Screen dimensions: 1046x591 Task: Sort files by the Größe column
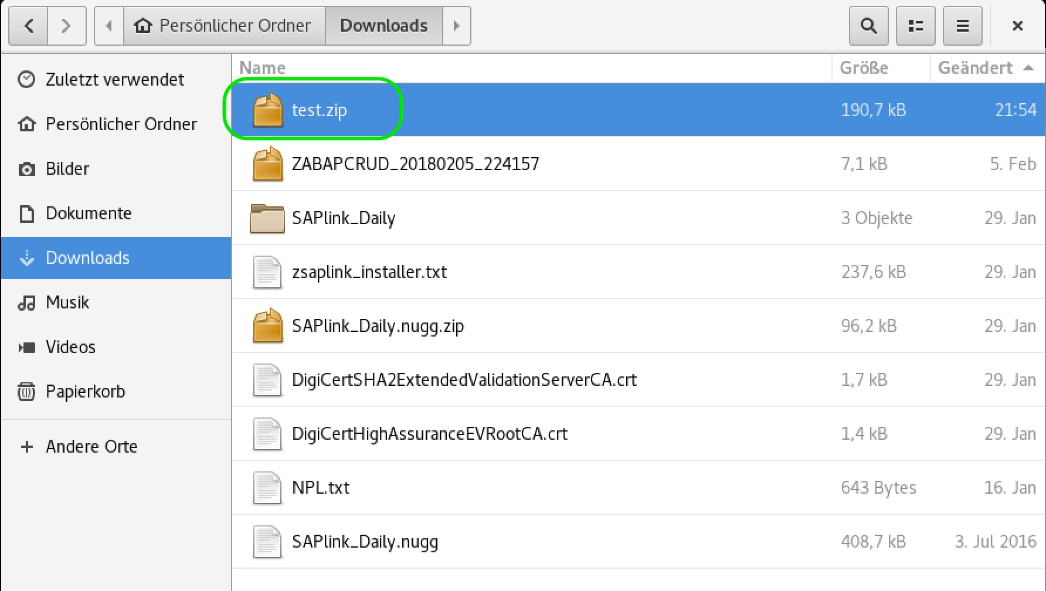click(864, 67)
